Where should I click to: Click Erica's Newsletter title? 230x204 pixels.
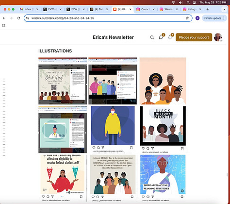tap(113, 37)
